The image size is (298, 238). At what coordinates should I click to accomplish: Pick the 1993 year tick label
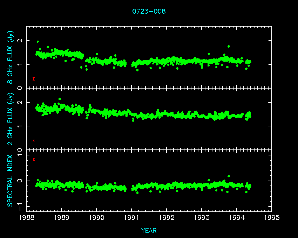(x=202, y=218)
